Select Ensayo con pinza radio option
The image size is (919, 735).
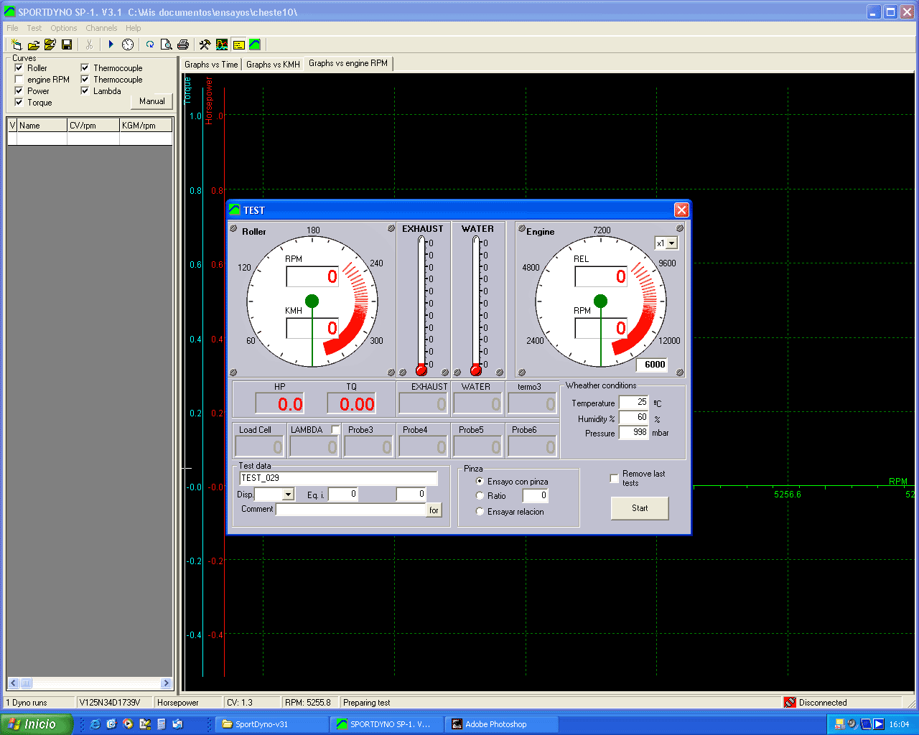[480, 482]
